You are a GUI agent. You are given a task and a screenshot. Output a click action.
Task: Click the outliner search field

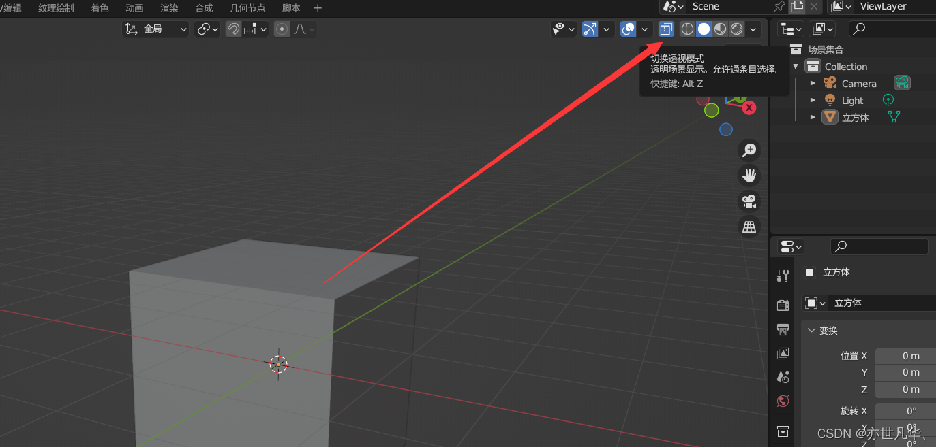tap(892, 29)
